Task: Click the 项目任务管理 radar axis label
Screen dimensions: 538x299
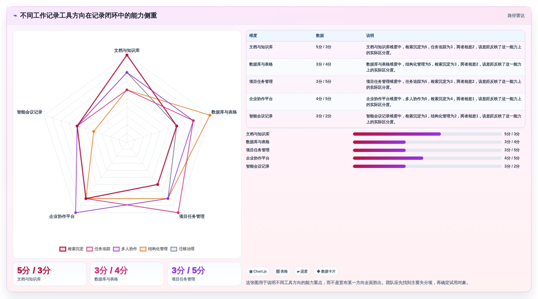Action: point(192,217)
